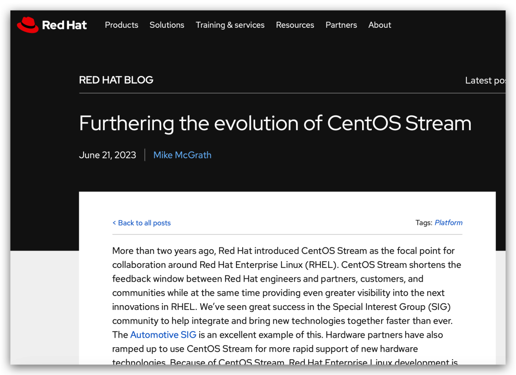Viewport: 516px width, 375px height.
Task: Open the About menu
Action: point(380,25)
